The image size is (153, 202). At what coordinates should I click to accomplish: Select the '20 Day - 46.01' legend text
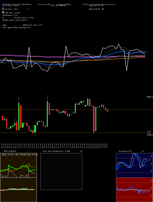pos(12,6)
